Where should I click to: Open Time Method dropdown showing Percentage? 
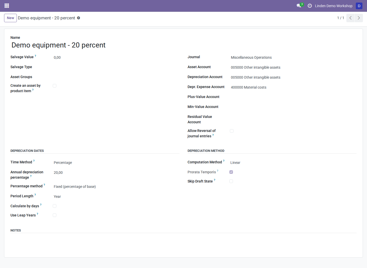tap(116, 163)
